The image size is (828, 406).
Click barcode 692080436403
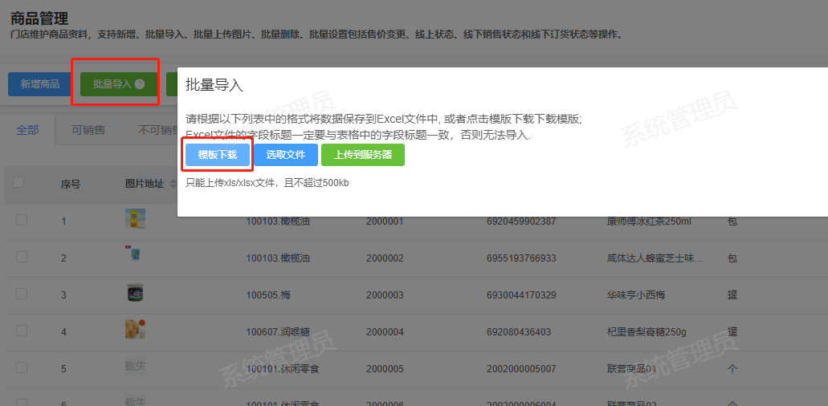[x=519, y=331]
